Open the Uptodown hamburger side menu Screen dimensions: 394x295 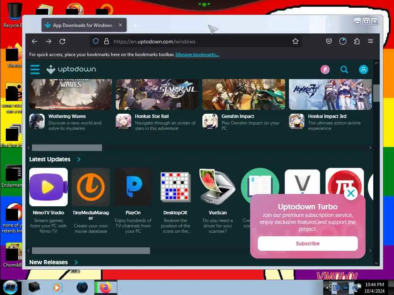[x=35, y=70]
